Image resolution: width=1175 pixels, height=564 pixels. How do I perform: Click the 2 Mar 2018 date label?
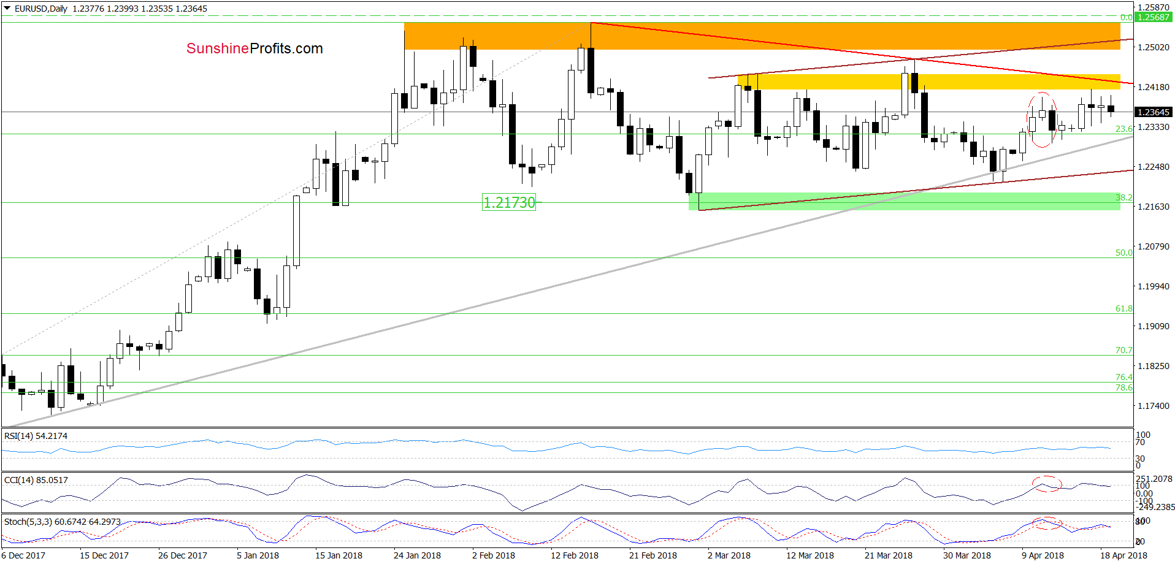729,555
